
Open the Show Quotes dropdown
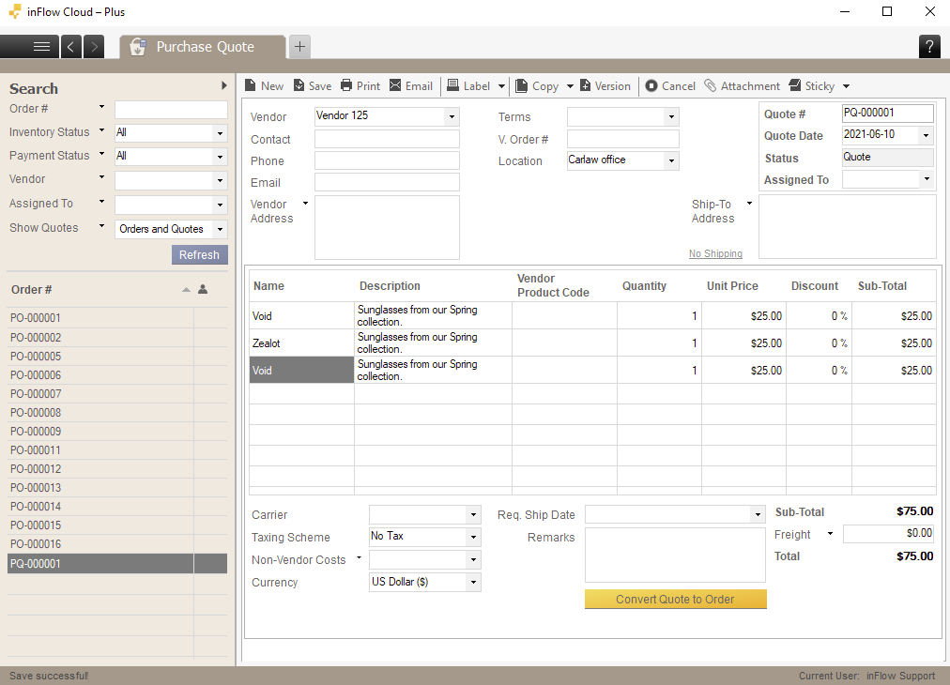click(170, 228)
